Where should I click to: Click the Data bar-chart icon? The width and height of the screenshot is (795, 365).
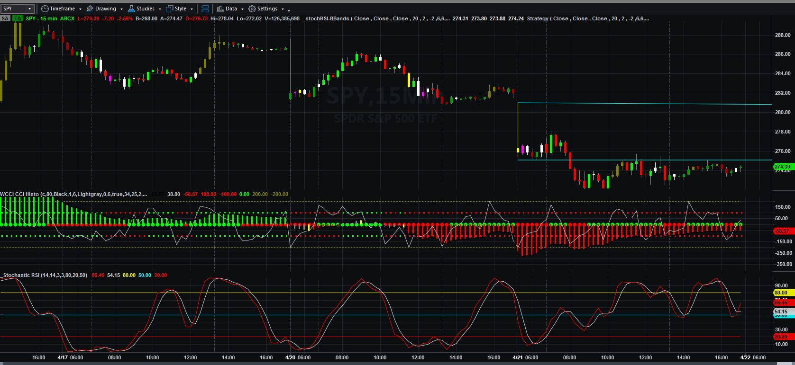220,9
